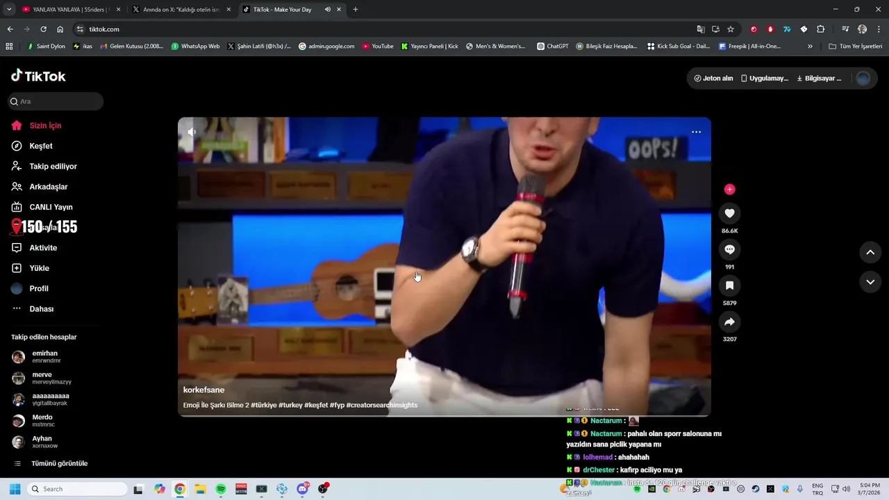The height and width of the screenshot is (500, 889).
Task: Open Yükle upload page
Action: 39,268
